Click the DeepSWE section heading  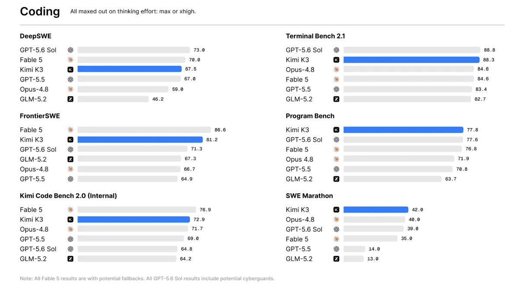click(x=35, y=36)
